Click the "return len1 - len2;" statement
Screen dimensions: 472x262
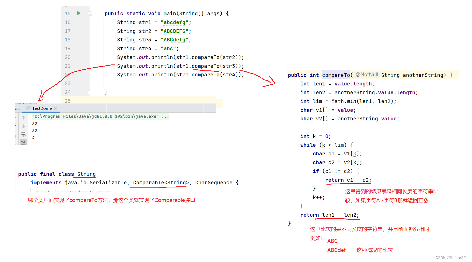[330, 215]
